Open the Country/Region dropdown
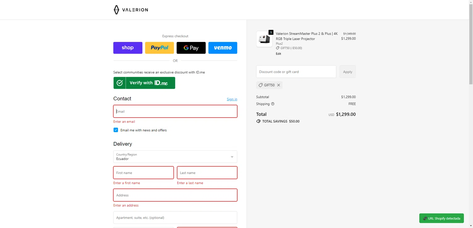Viewport: 473px width, 228px height. pyautogui.click(x=175, y=157)
